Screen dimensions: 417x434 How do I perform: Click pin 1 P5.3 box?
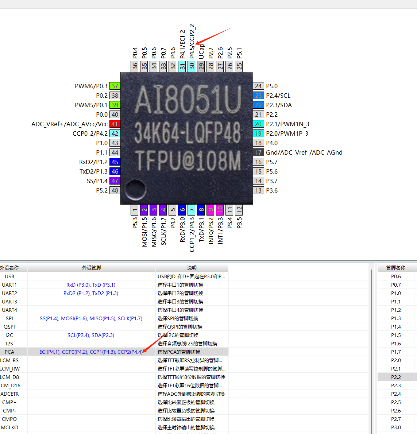click(135, 210)
